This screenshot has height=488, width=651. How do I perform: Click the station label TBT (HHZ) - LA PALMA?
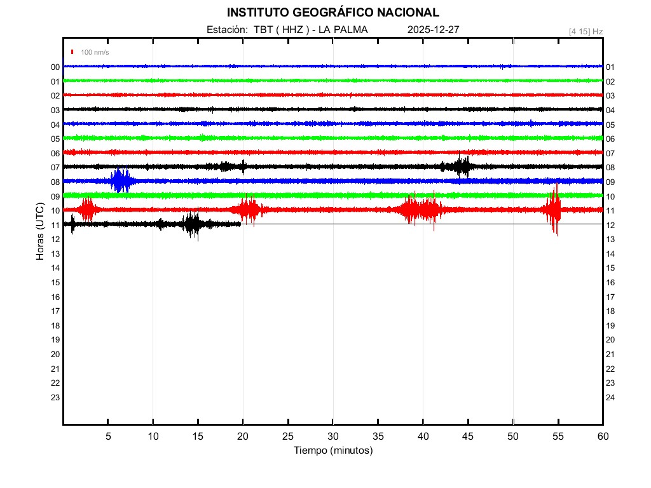point(287,30)
